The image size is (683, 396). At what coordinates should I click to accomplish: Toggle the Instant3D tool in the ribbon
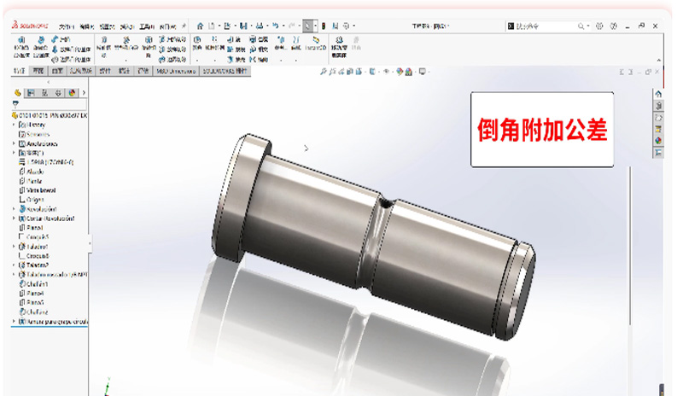pyautogui.click(x=316, y=44)
